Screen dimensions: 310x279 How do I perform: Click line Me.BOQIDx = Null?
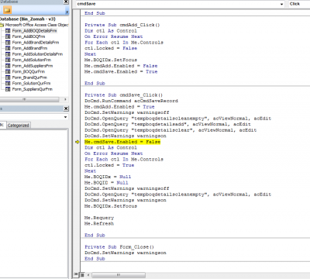(x=108, y=177)
